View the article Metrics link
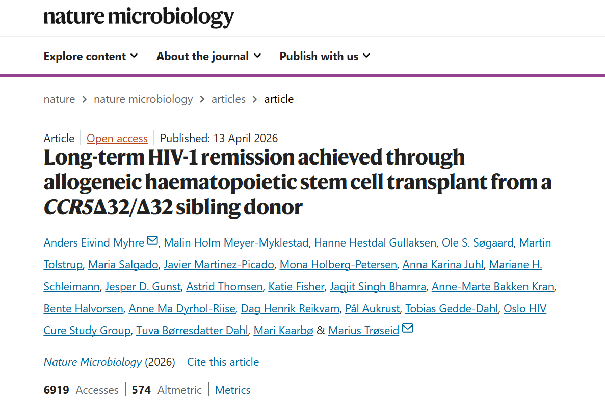Image resolution: width=605 pixels, height=408 pixels. pos(232,390)
